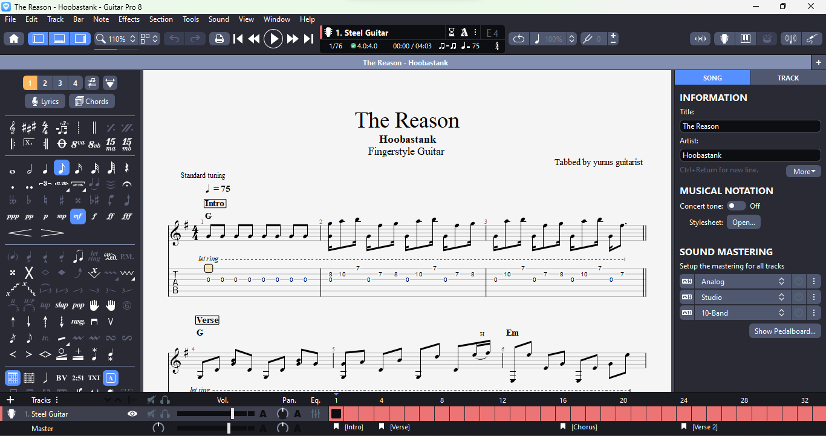
Task: Select the eighth note duration
Action: click(62, 168)
